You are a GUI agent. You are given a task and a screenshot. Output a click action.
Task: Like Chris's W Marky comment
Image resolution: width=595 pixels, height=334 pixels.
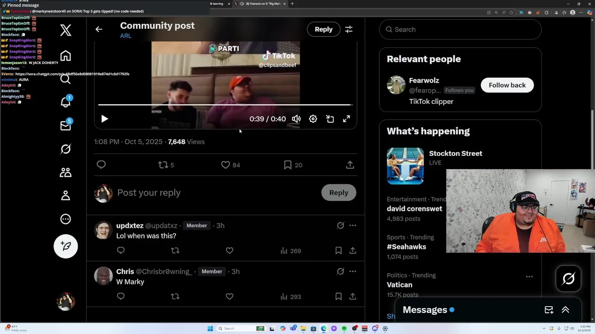pos(229,296)
